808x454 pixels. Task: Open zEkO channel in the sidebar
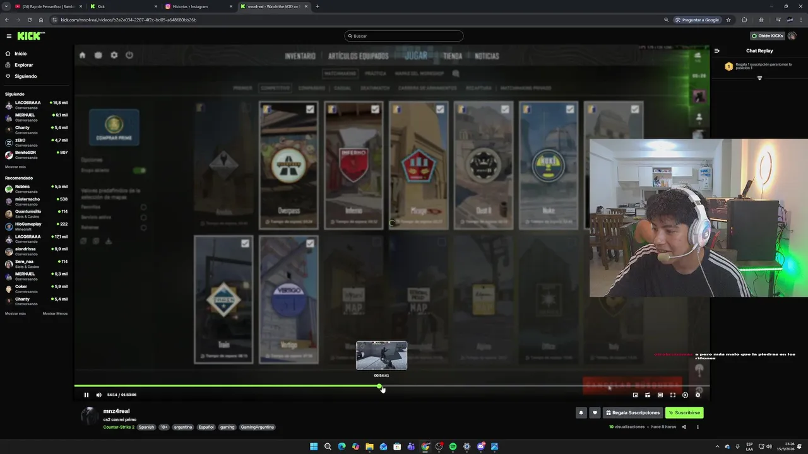coord(37,143)
